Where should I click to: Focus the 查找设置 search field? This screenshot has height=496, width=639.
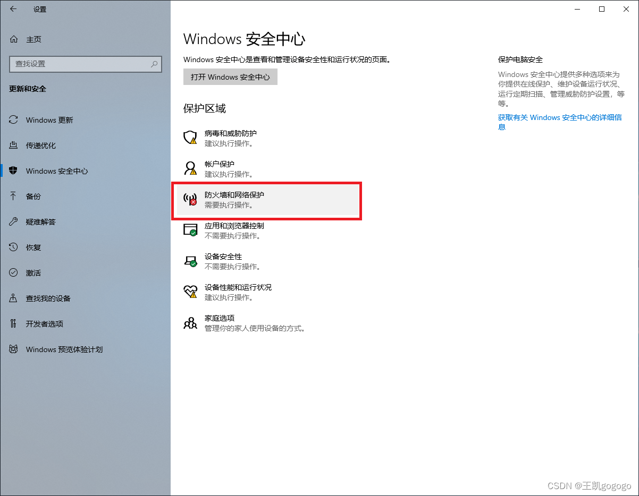click(86, 64)
